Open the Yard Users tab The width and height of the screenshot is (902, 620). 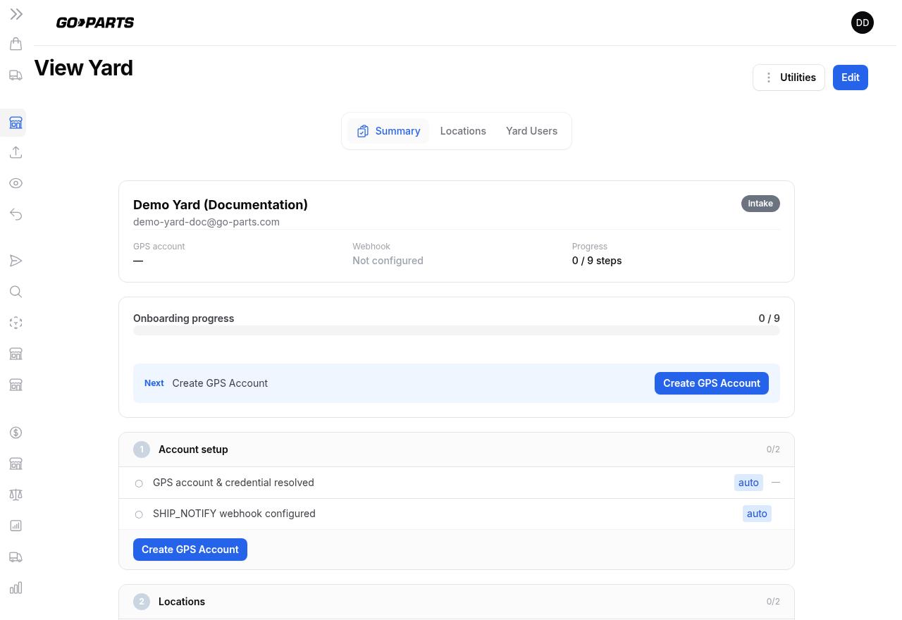[x=531, y=131]
